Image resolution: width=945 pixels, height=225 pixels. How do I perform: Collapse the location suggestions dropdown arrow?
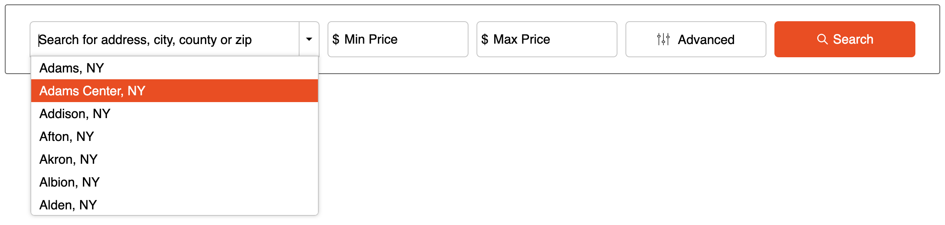click(309, 39)
